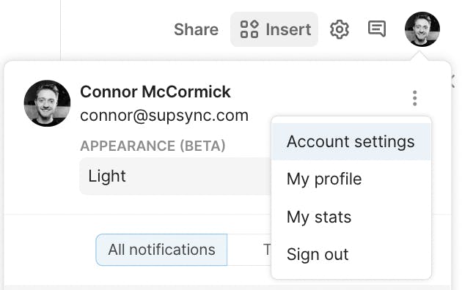462x290 pixels.
Task: Click the APPEARANCE (BETA) label
Action: 153,146
